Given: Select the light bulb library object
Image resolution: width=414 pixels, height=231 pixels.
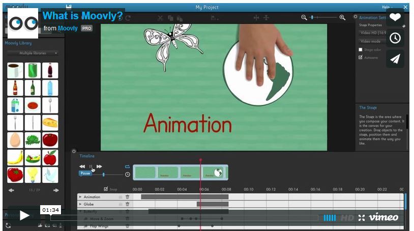Looking at the screenshot, I should [33, 175].
